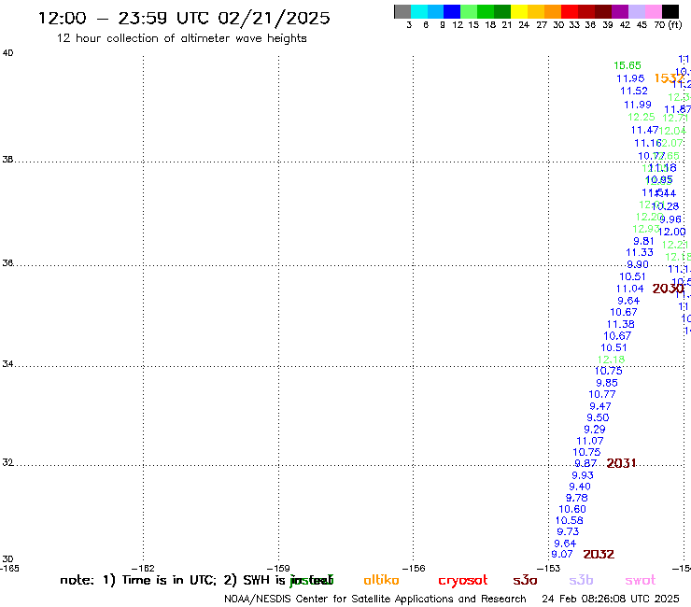Click the 9.07 value at the track bottom
691x607 pixels.
tap(562, 554)
